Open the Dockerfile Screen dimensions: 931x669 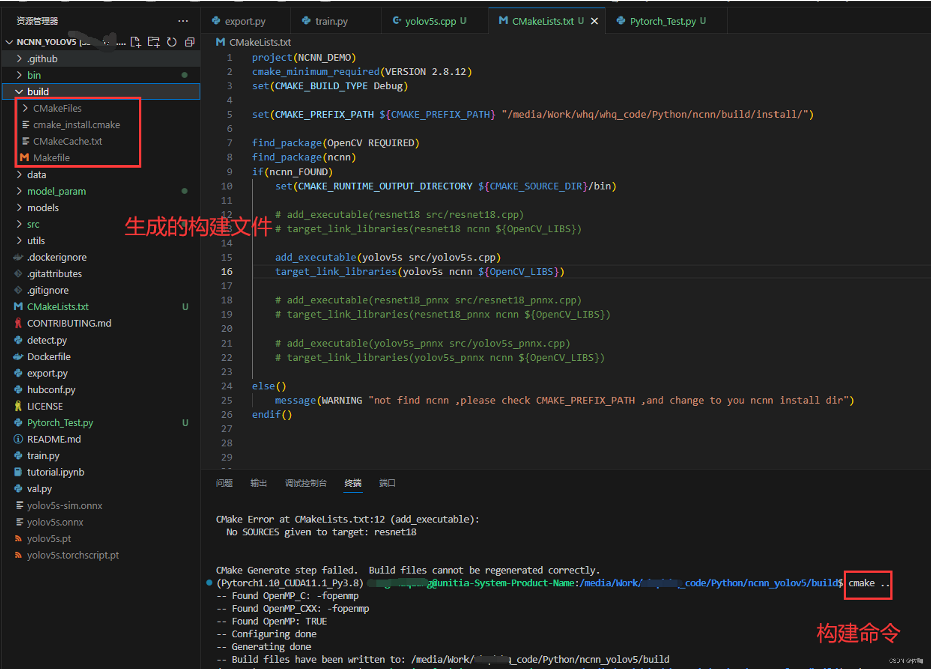pos(100,357)
